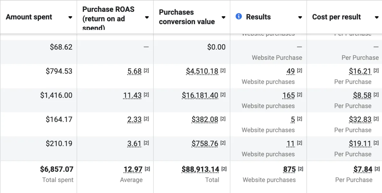Viewport: 382px width, 193px height.
Task: Click the 11.43 ROAS value
Action: [132, 96]
